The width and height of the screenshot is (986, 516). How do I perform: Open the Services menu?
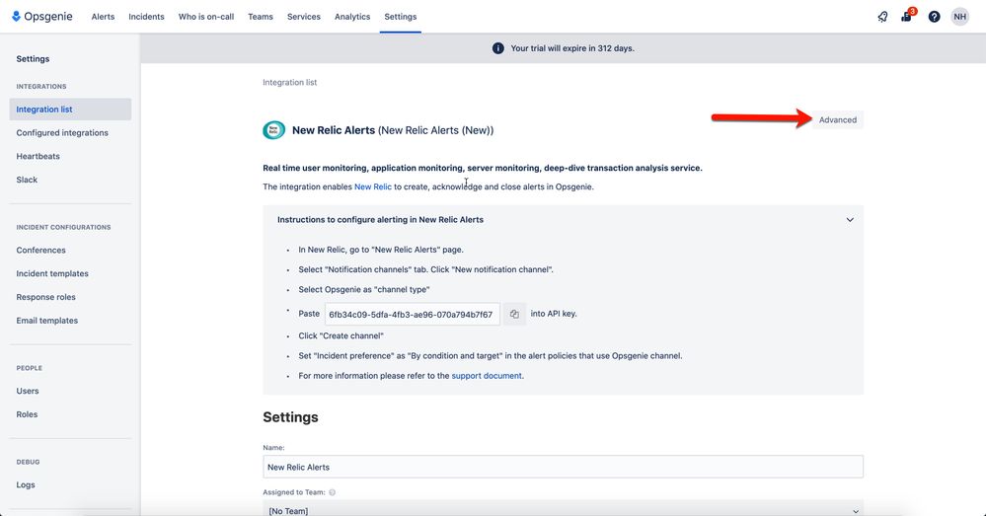pyautogui.click(x=304, y=17)
